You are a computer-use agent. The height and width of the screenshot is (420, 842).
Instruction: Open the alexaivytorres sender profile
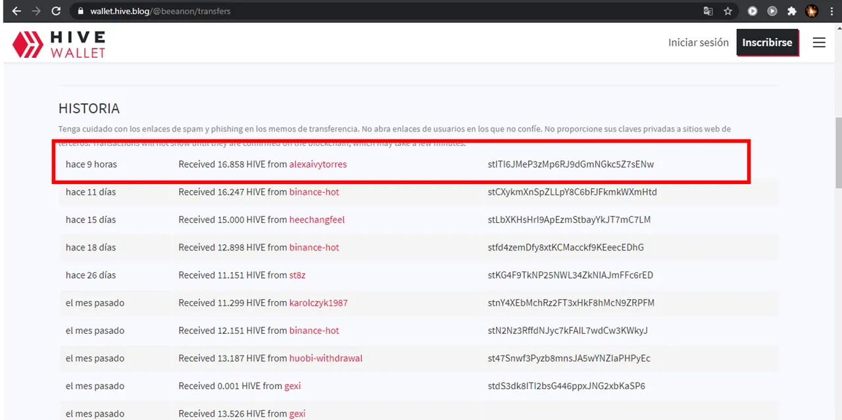click(x=318, y=164)
